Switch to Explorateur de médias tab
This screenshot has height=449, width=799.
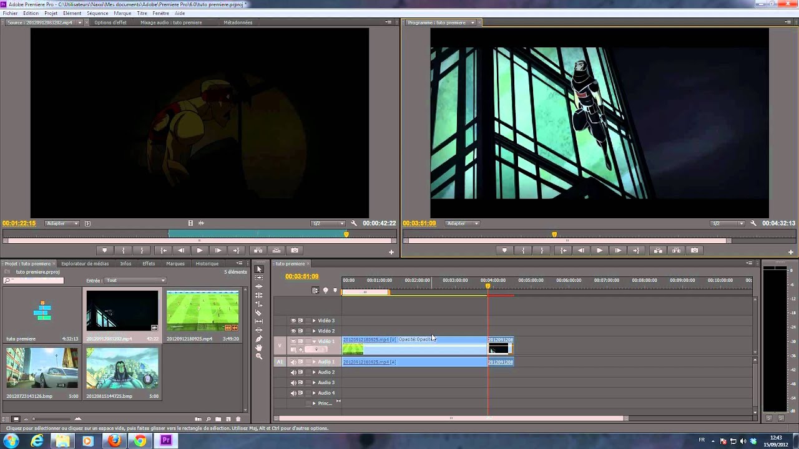click(85, 263)
